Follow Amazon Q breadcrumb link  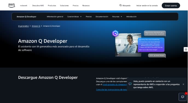pos(36,26)
